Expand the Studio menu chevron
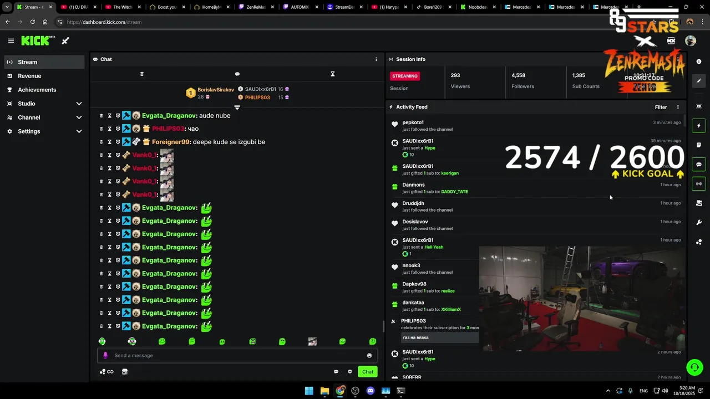Viewport: 710px width, 399px height. (x=79, y=104)
